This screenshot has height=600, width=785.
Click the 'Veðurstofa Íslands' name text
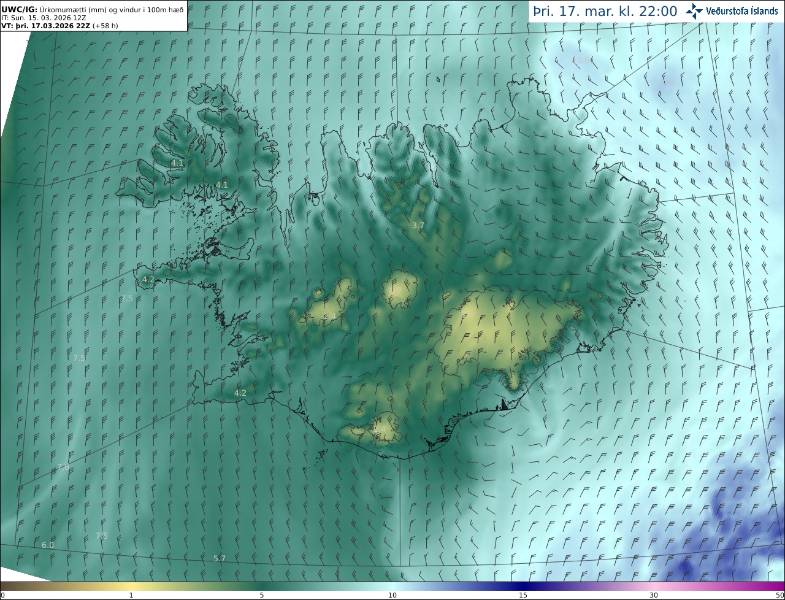[x=742, y=11]
